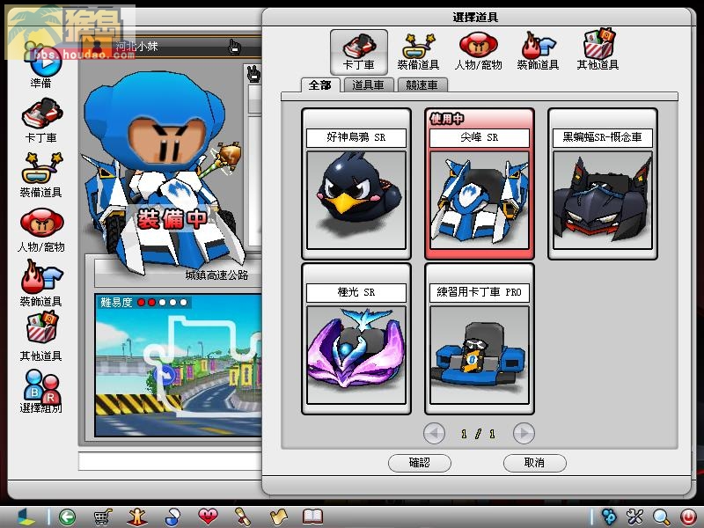Click the 城鎮高速公路 track name label
Image resolution: width=704 pixels, height=528 pixels.
(216, 275)
